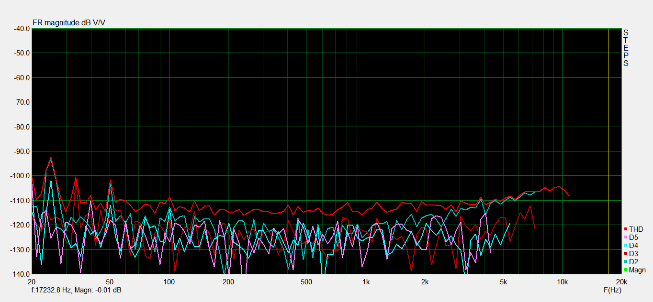653x302 pixels.
Task: Click the 'FR magnitude dB V/V' title
Action: point(69,23)
